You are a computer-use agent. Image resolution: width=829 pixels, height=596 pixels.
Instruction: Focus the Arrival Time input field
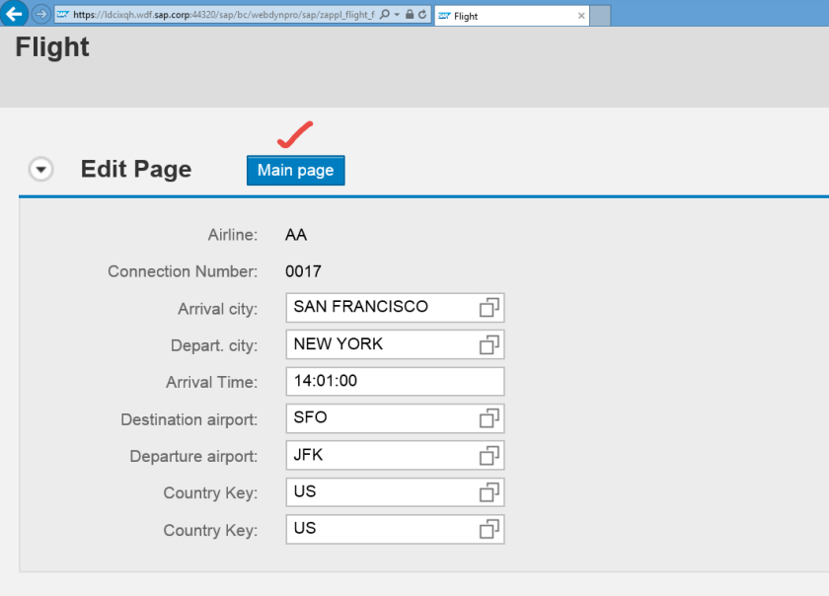[394, 381]
